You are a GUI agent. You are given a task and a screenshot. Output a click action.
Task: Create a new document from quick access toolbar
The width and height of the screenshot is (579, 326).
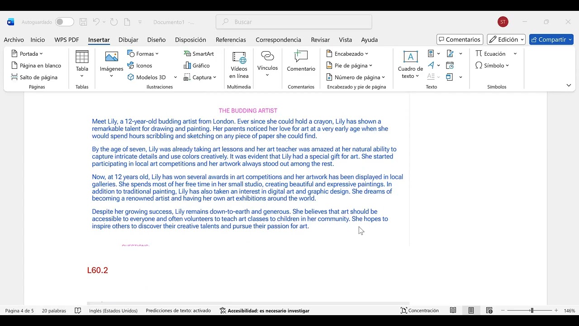coord(127,22)
